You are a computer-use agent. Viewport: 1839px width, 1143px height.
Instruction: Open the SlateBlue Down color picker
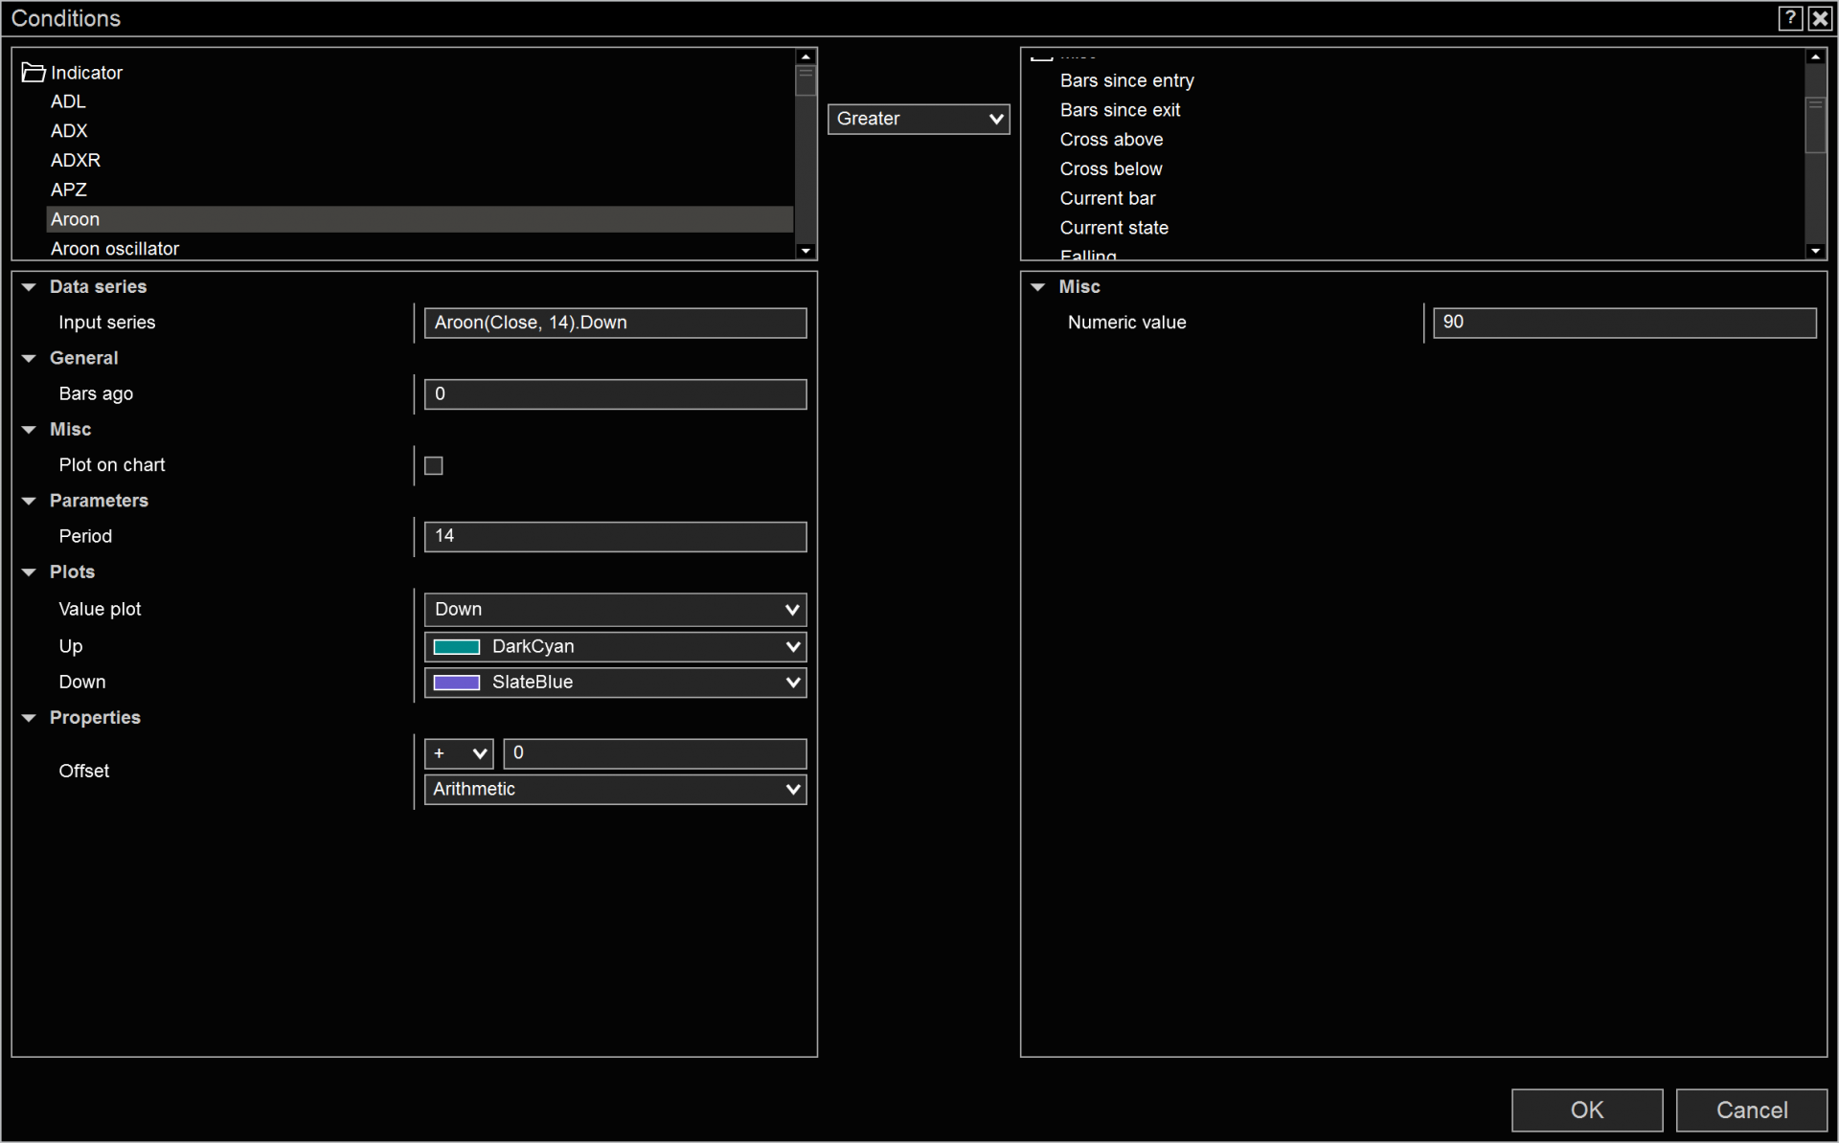tap(615, 683)
